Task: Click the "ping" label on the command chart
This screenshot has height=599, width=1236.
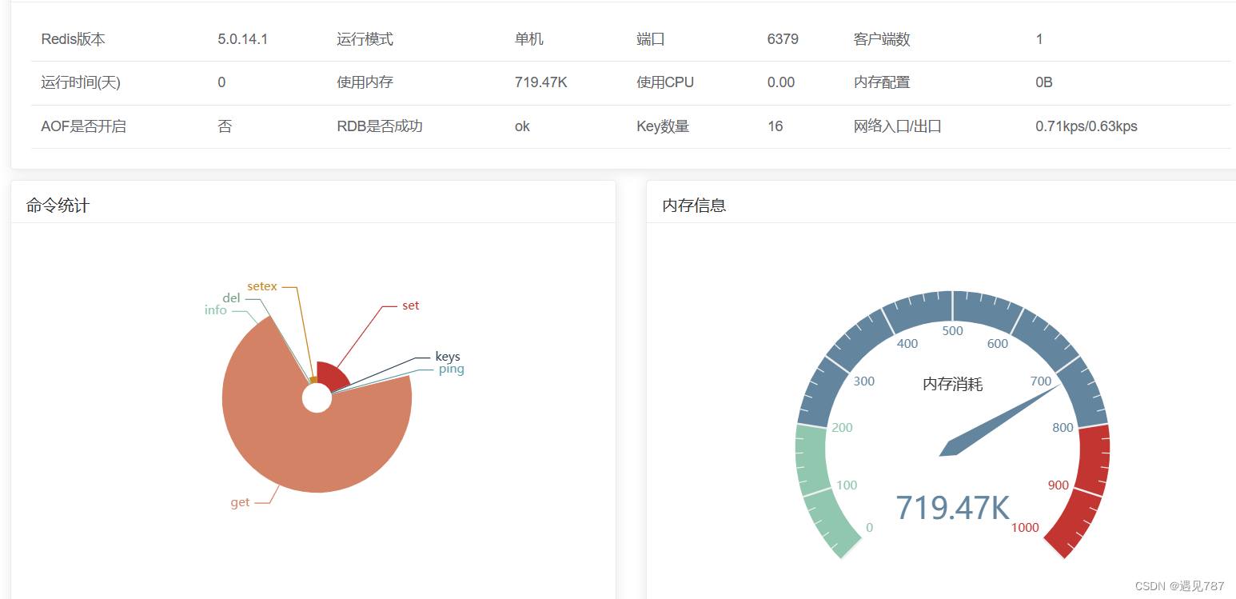Action: coord(452,369)
